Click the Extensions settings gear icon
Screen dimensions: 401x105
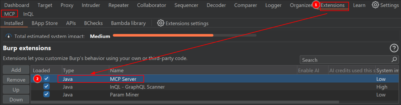click(161, 23)
